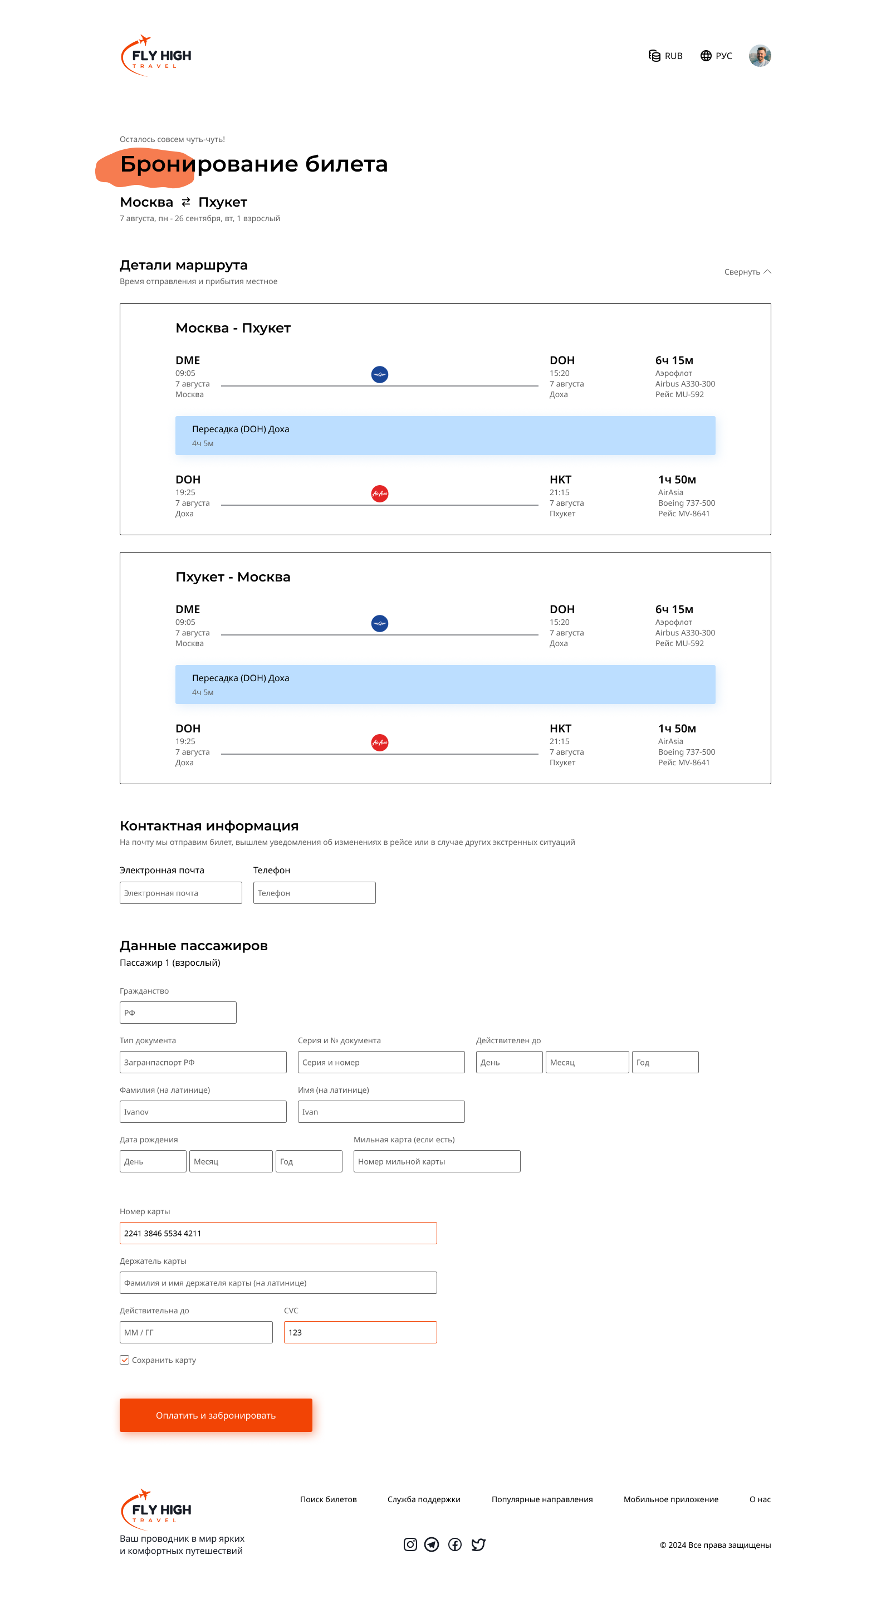Click the CVC field containing 123
891x1623 pixels.
360,1333
